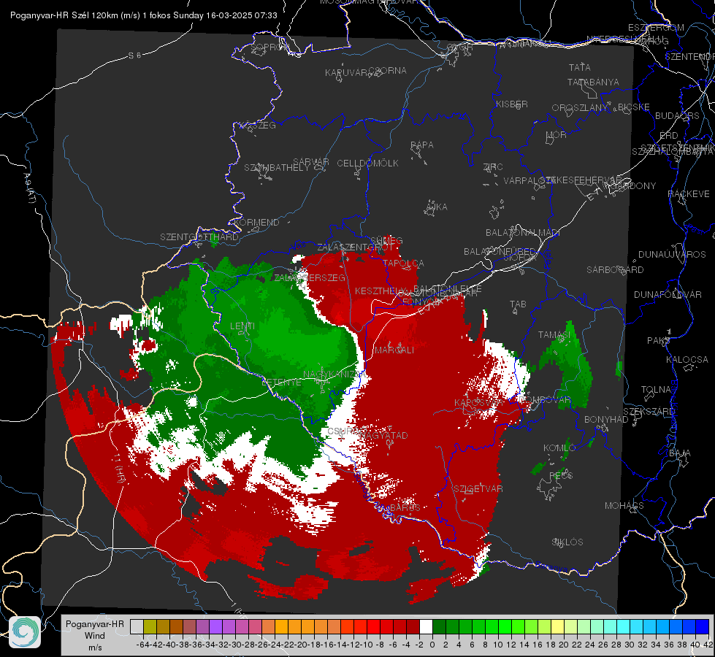Screen dimensions: 715x657
Task: Click the MOR city label
Action: click(557, 134)
